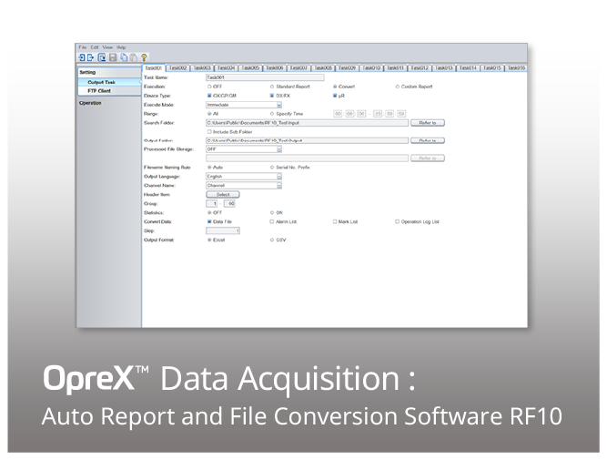Viewport: 607px width, 460px height.
Task: Open the View menu
Action: (x=107, y=47)
